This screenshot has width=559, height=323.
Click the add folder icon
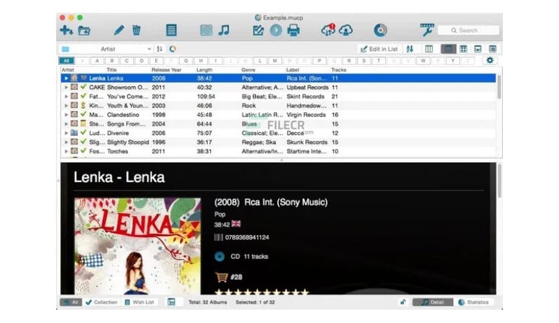(x=84, y=31)
